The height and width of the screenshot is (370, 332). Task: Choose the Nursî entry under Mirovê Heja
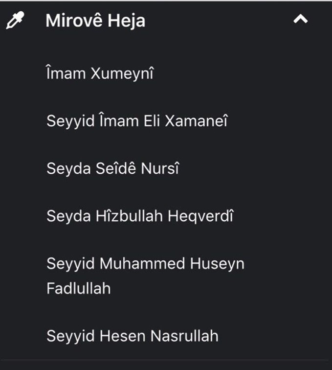click(113, 168)
